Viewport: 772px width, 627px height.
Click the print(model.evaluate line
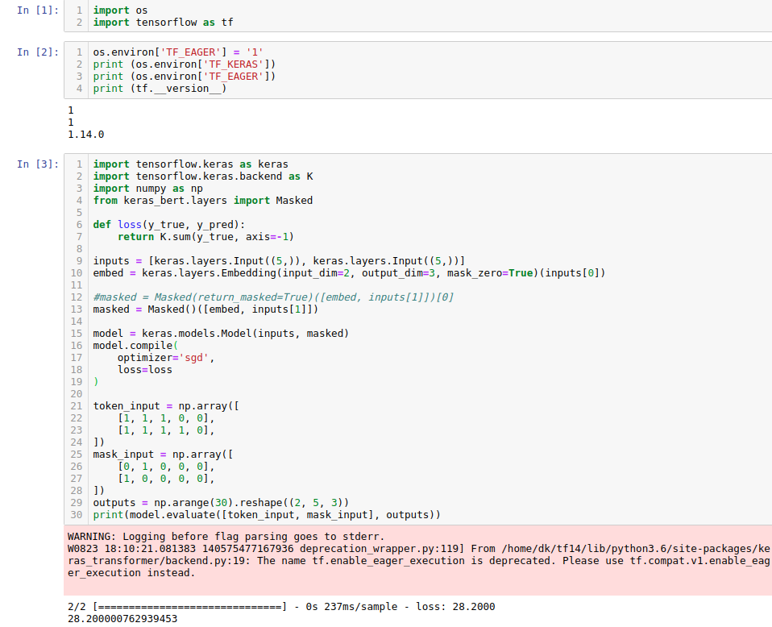tap(267, 515)
